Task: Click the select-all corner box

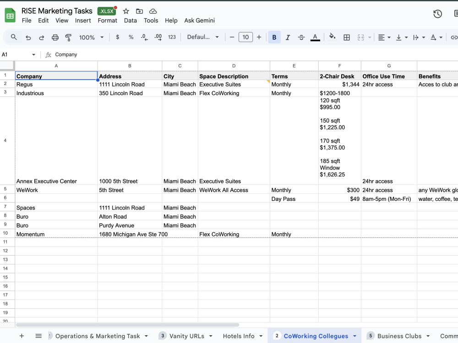Action: pos(7,65)
